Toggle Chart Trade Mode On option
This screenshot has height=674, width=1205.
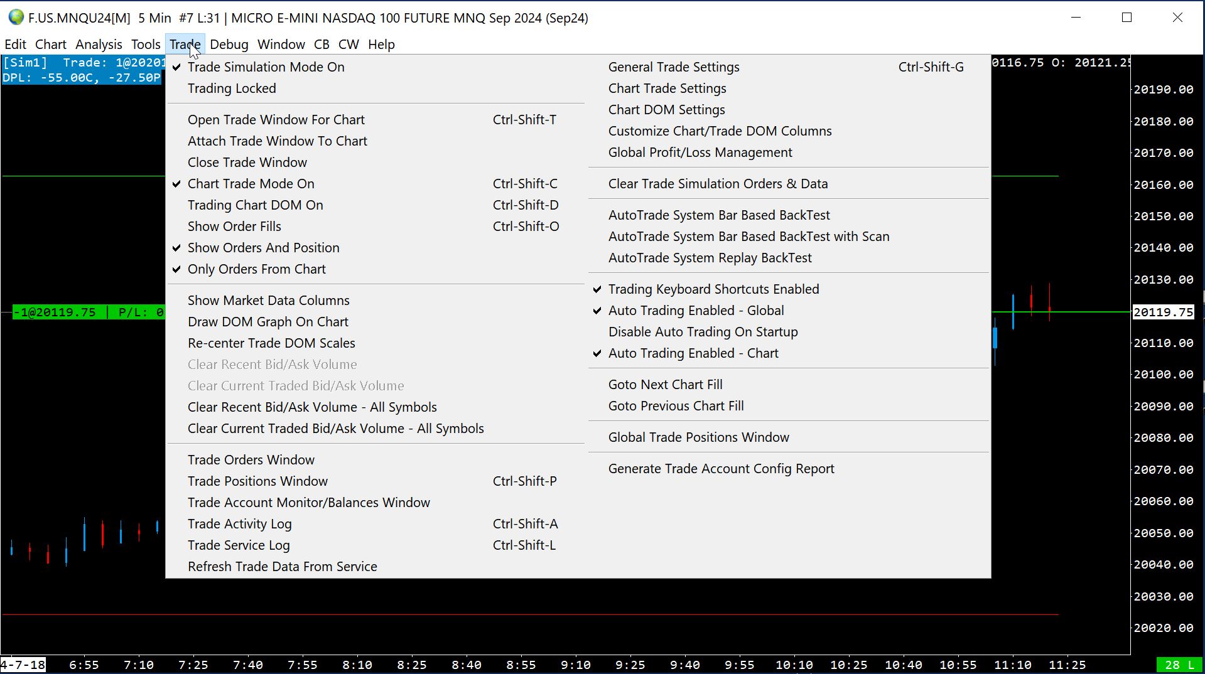251,184
